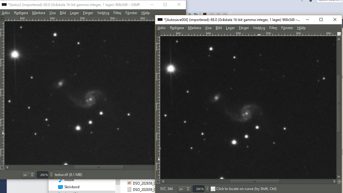
Task: Open the Filter menu in testur window
Action: tap(117, 13)
